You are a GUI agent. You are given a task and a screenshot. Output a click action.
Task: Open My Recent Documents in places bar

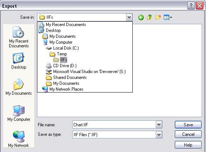tap(19, 37)
